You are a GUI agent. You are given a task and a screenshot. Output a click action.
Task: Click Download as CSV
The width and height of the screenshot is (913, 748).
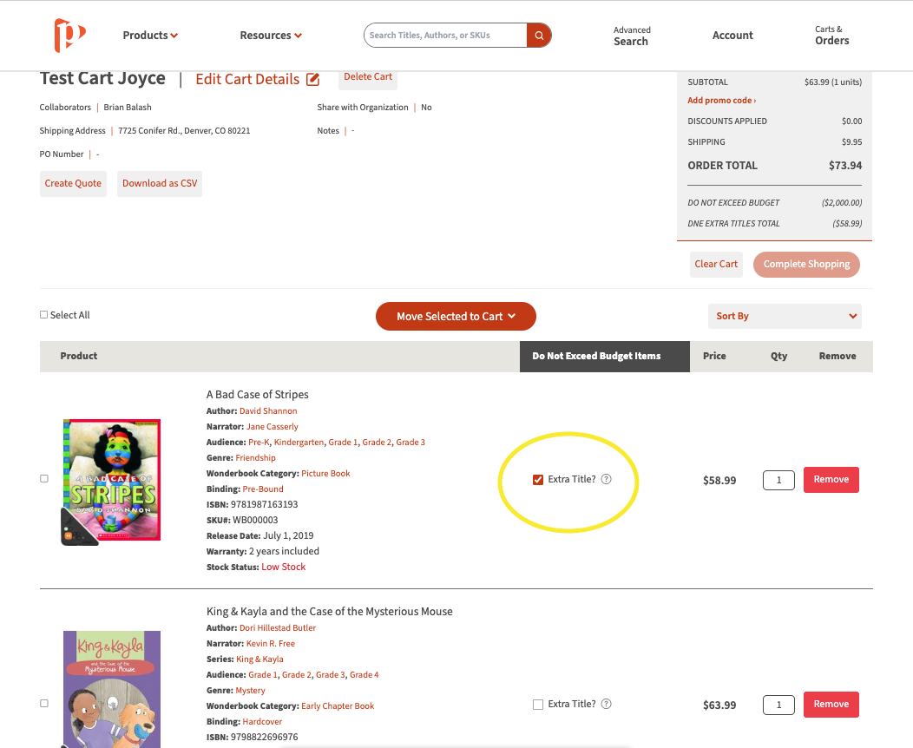coord(160,183)
